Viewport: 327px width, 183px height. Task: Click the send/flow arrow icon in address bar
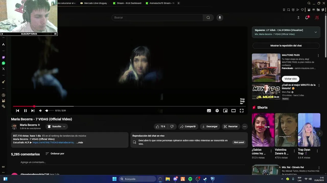298,10
